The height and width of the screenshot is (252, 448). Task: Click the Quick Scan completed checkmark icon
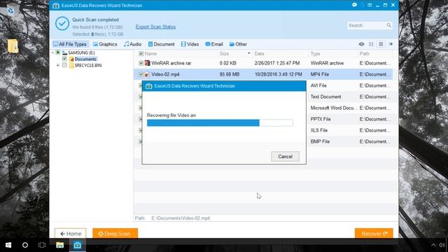(x=62, y=23)
